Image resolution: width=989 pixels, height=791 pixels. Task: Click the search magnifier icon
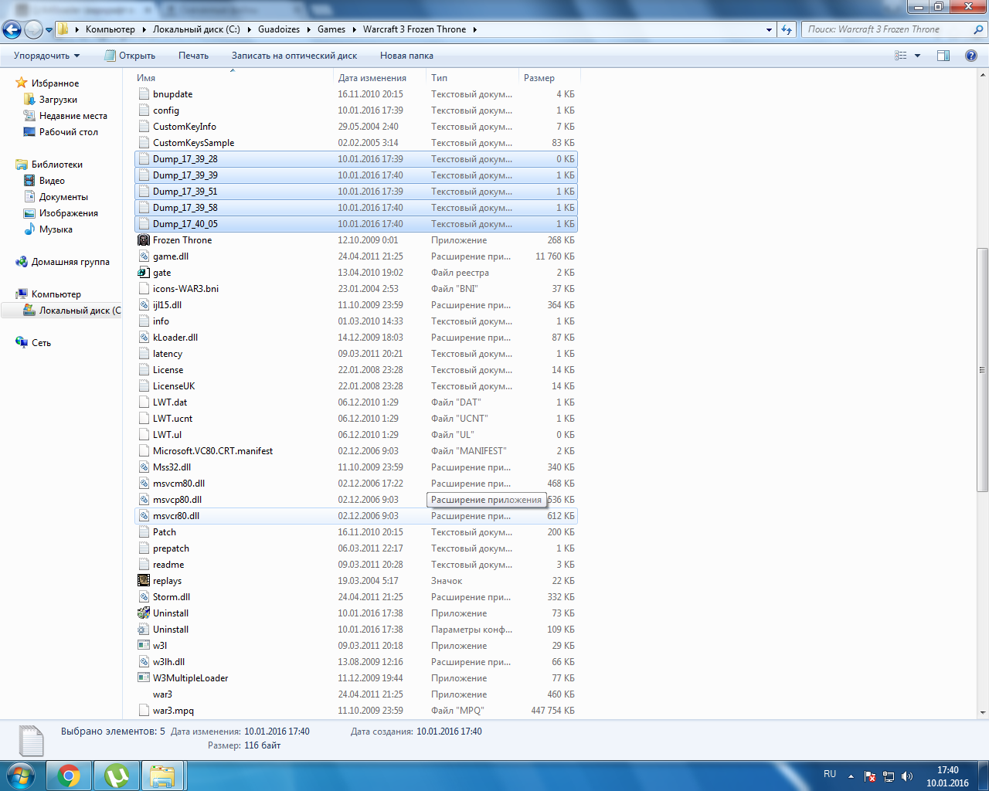pyautogui.click(x=978, y=29)
